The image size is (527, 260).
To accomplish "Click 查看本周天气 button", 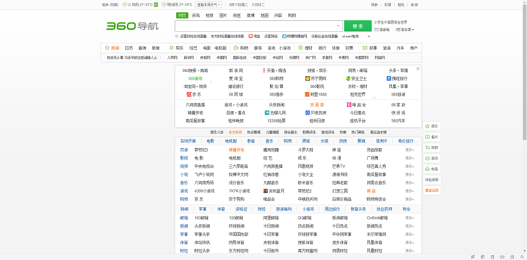I will 209,5.
